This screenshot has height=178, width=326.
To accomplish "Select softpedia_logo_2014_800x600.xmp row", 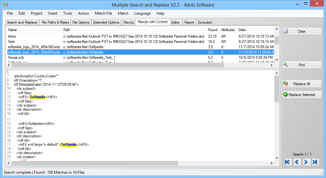I will tap(141, 52).
